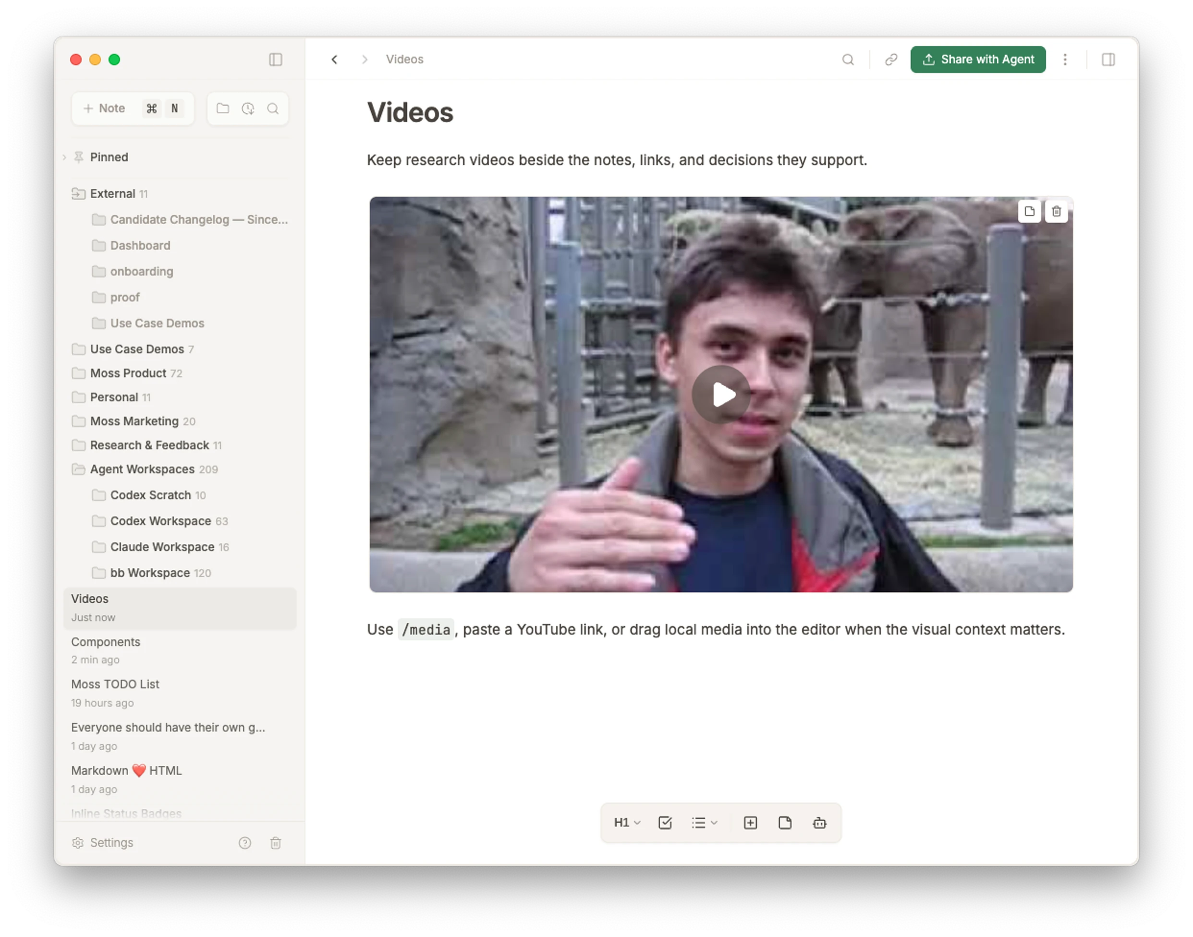1193x937 pixels.
Task: Click the /media inline code
Action: click(x=426, y=630)
